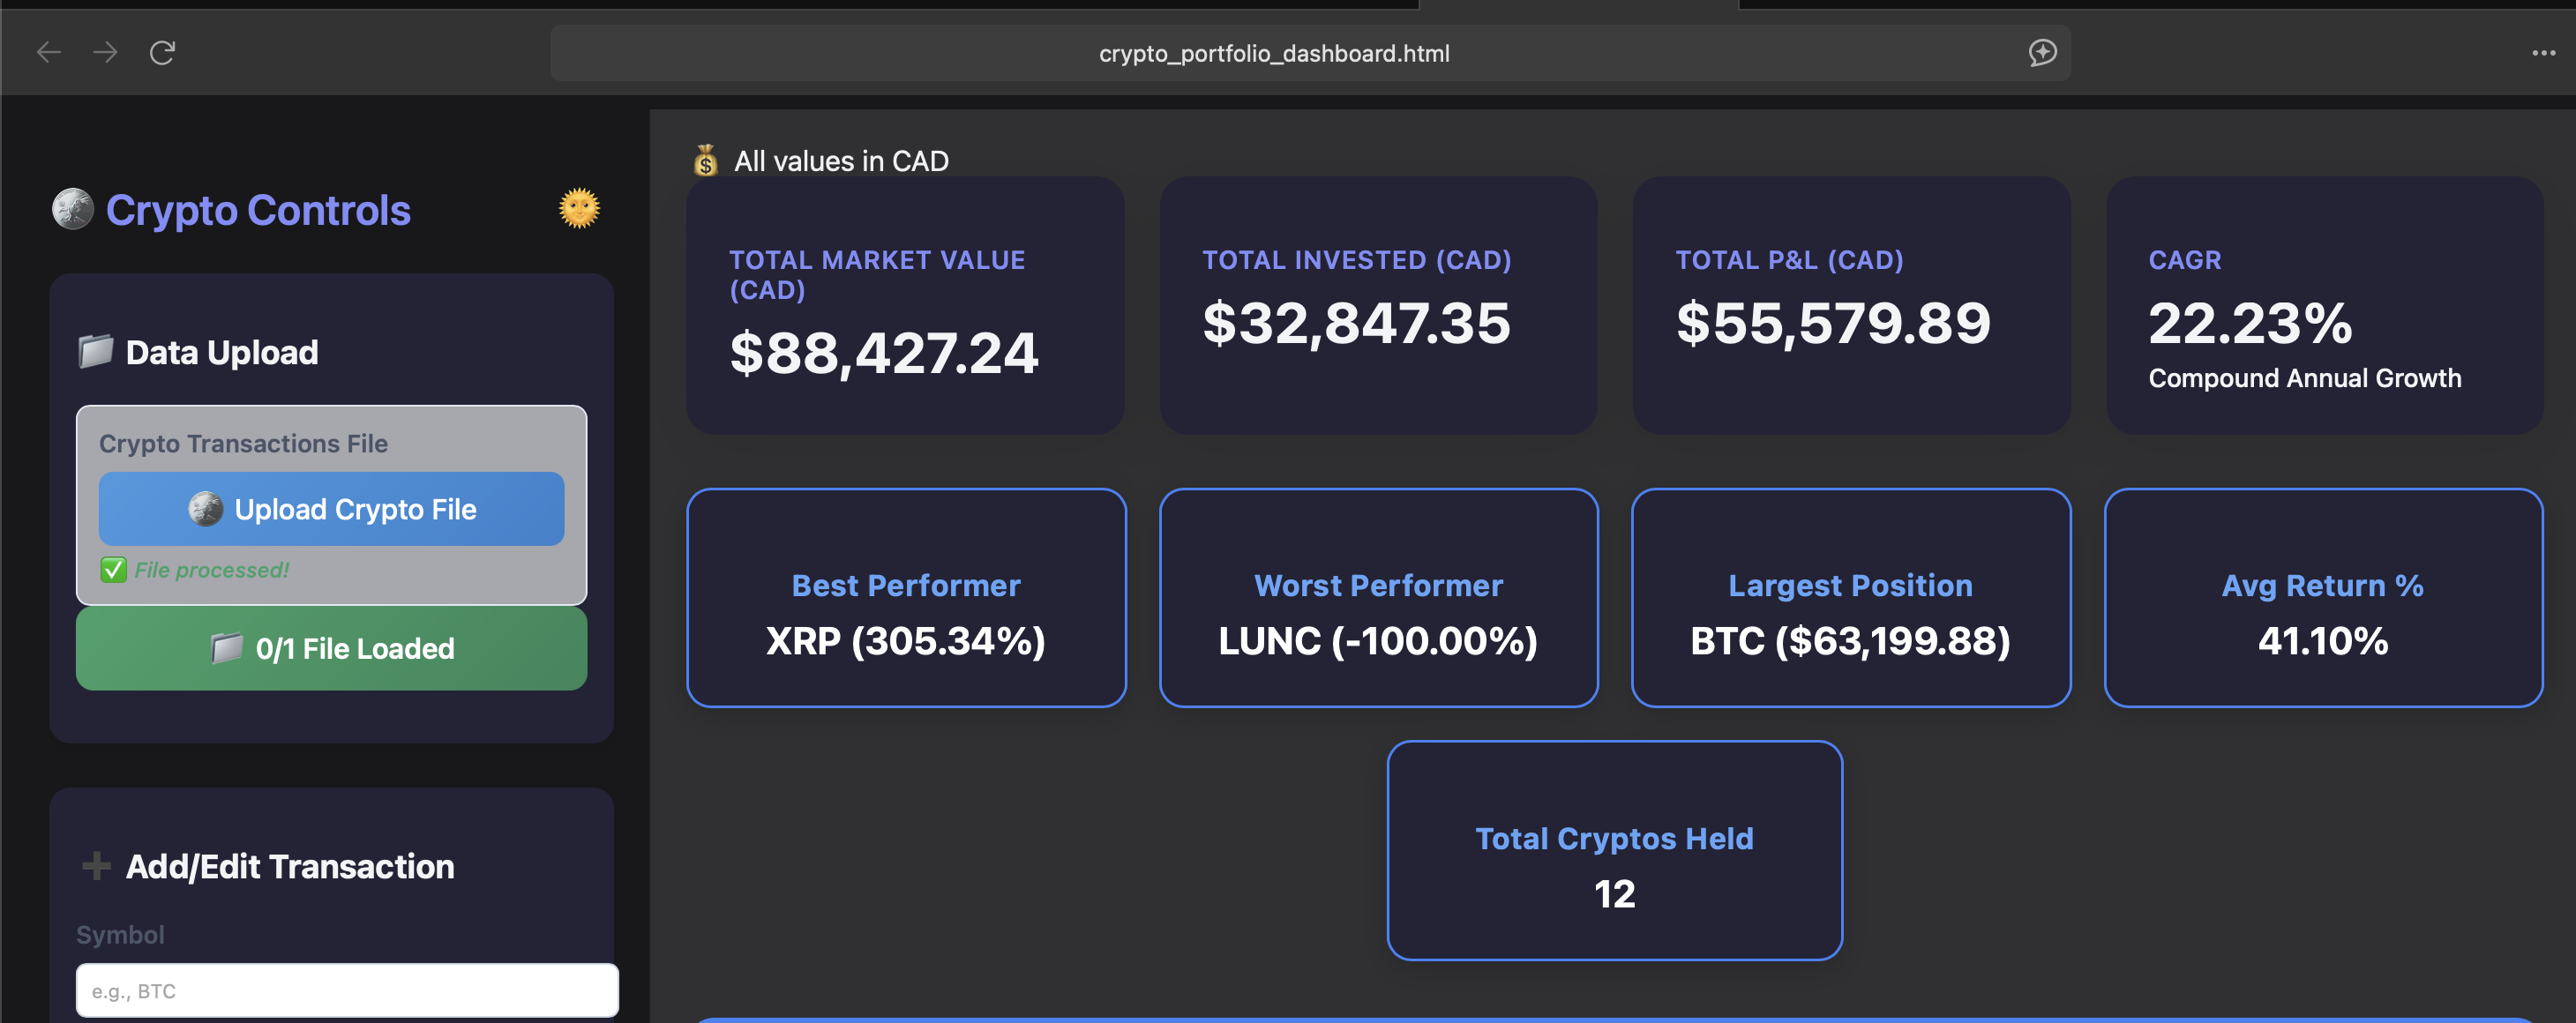Click the green File processed checkmark
The image size is (2576, 1023).
[x=112, y=569]
